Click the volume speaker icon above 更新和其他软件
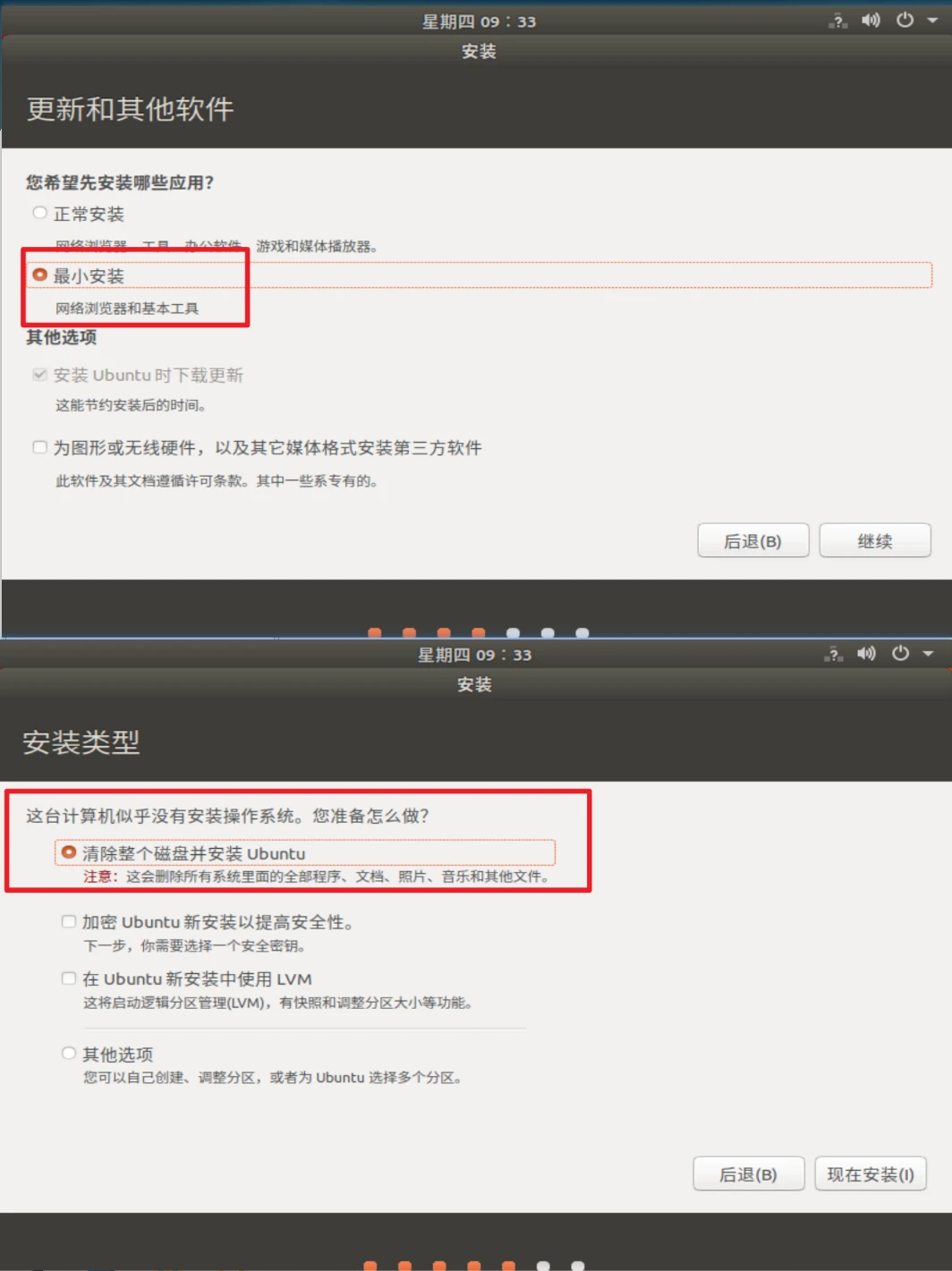The image size is (952, 1271). coord(871,21)
